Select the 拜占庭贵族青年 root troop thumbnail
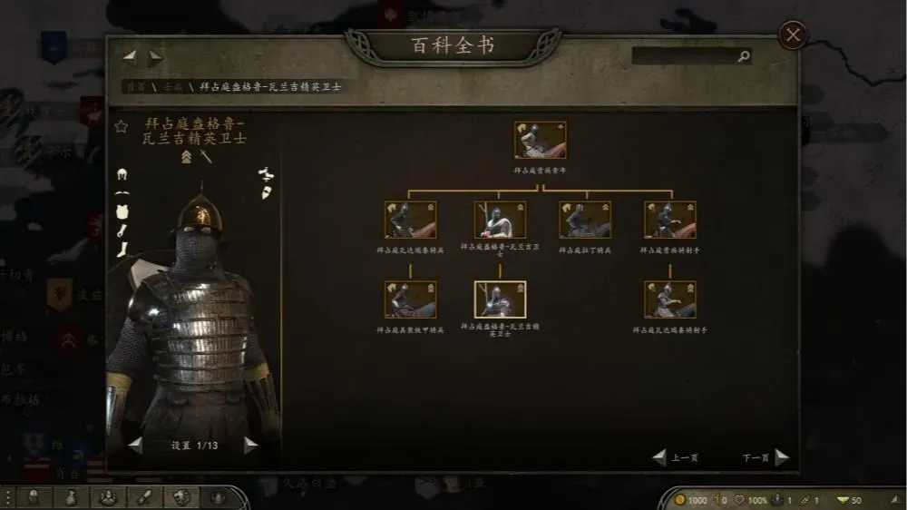 [541, 140]
